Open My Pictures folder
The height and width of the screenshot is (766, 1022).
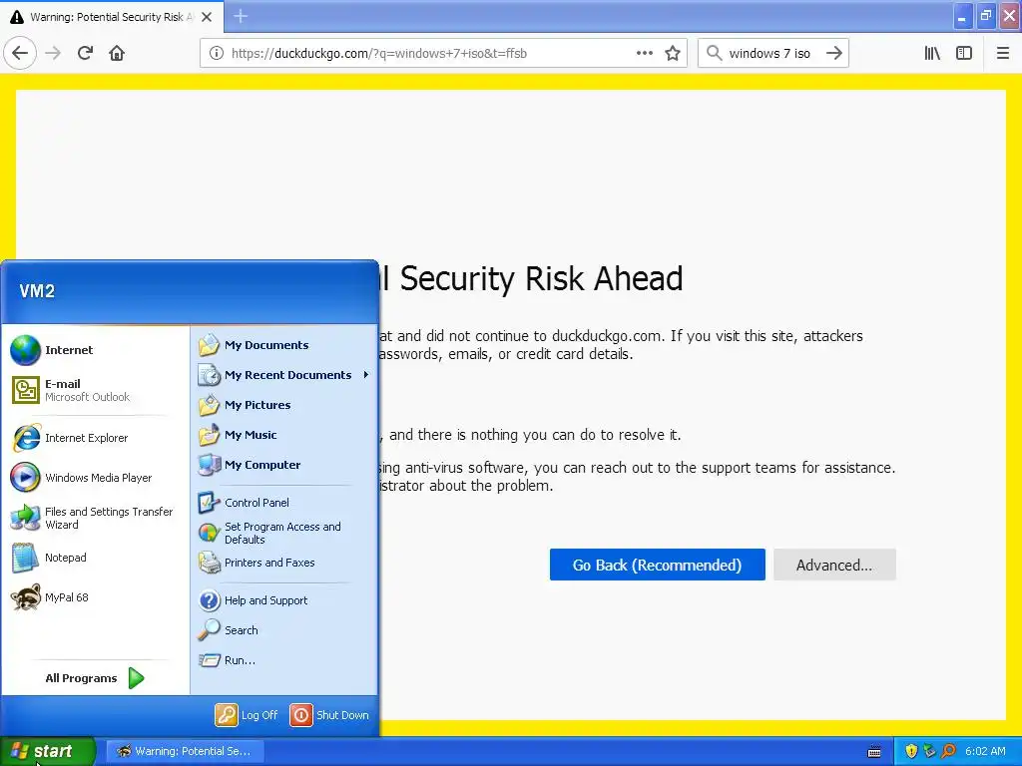click(284, 405)
